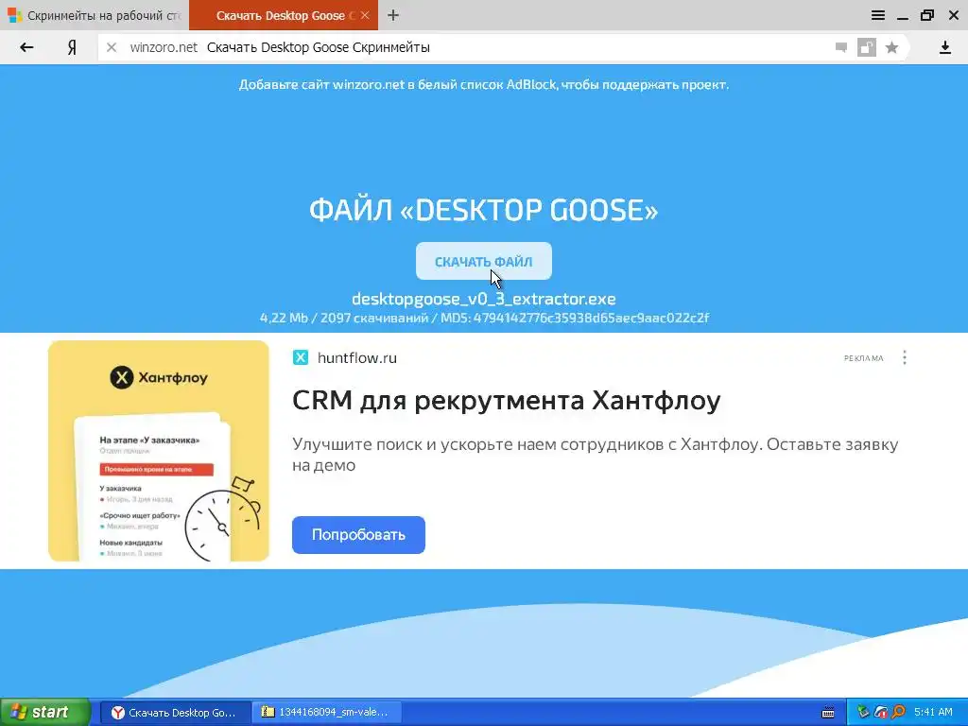Go back with the arrow button
Viewport: 968px width, 726px height.
(x=26, y=47)
